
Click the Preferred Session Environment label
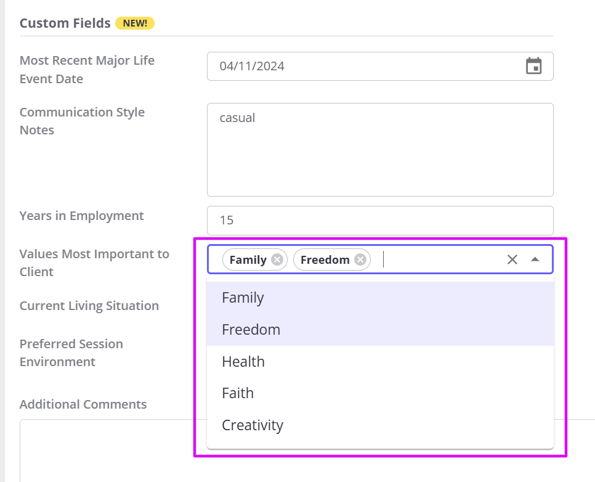(x=71, y=353)
